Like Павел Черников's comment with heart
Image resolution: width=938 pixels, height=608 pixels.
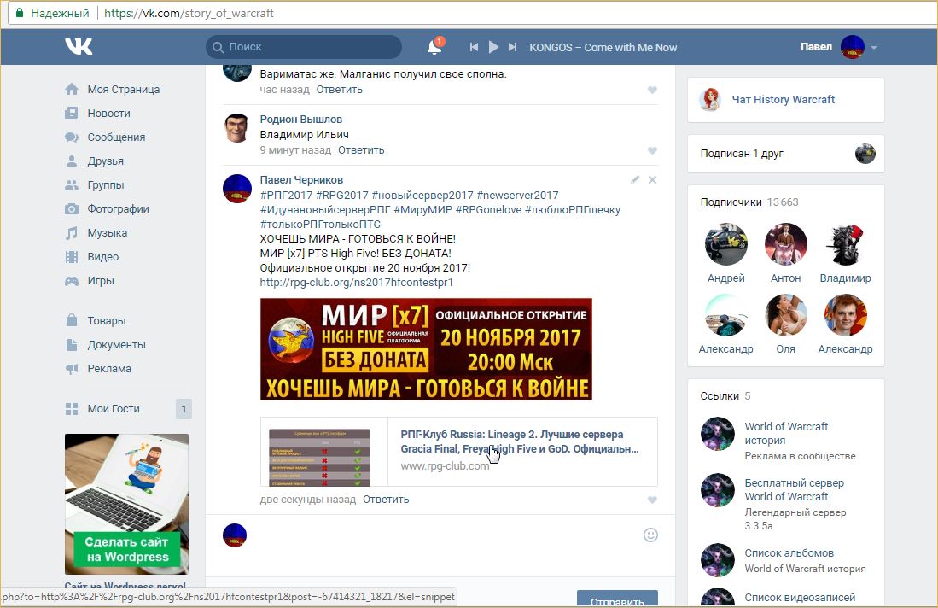[x=652, y=500]
